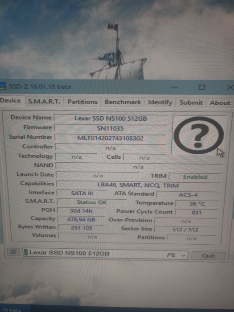Click the NAND n/a field

[139, 167]
